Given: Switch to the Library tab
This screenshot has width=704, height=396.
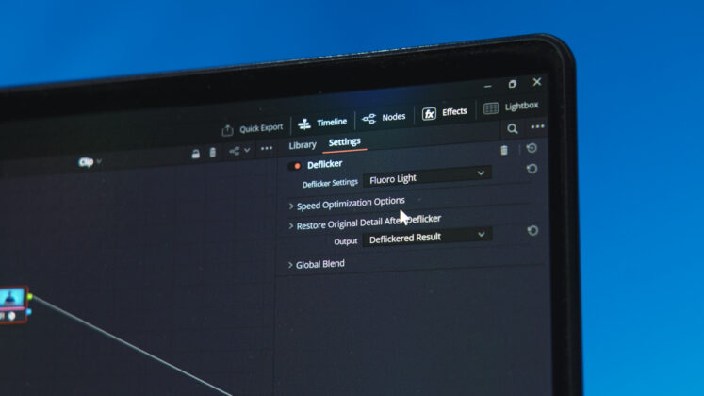Looking at the screenshot, I should coord(303,145).
